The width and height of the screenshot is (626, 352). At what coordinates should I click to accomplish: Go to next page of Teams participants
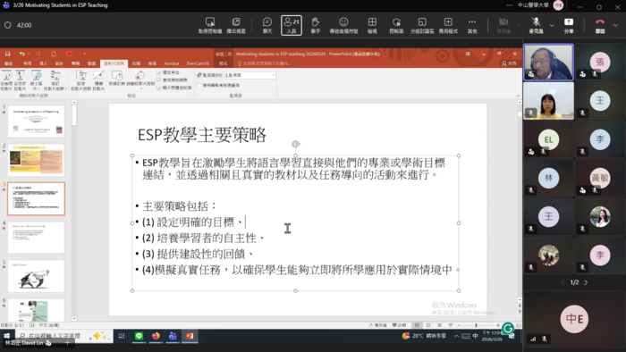tap(586, 282)
